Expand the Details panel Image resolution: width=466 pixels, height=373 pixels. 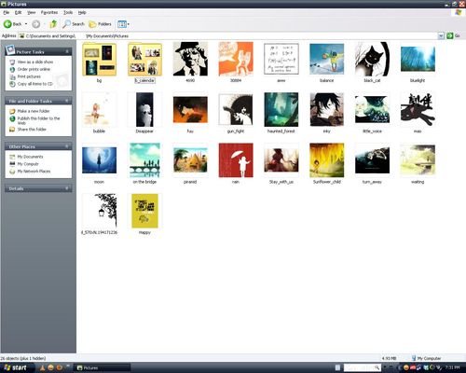tap(67, 188)
